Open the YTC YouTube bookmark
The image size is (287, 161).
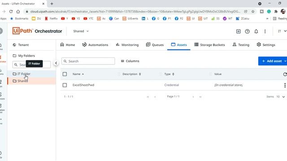pos(88,19)
